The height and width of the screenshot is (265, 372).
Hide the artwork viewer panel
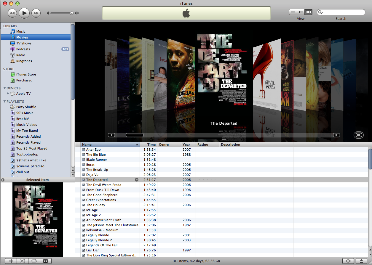(x=45, y=261)
